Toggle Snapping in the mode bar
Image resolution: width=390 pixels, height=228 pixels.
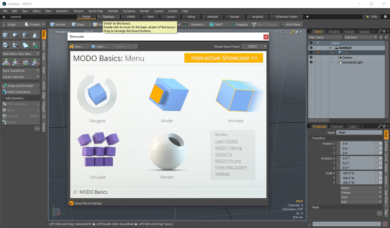click(239, 24)
